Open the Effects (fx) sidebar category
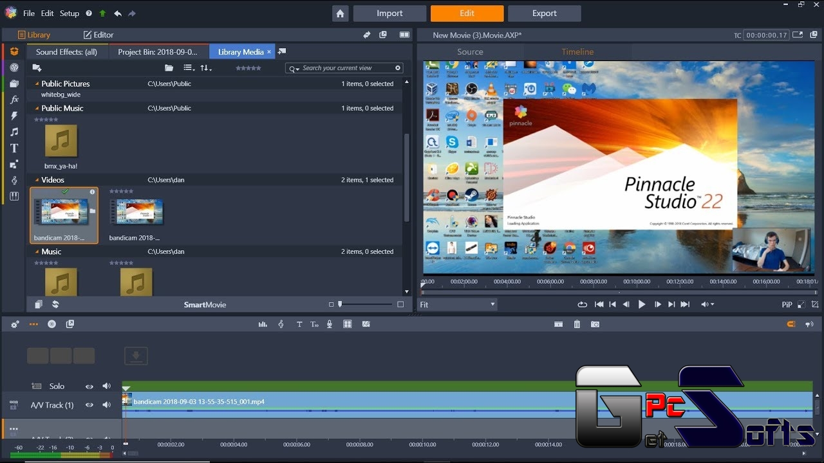 [14, 100]
